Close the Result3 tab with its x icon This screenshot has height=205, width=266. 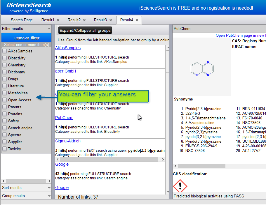pyautogui.click(x=111, y=20)
